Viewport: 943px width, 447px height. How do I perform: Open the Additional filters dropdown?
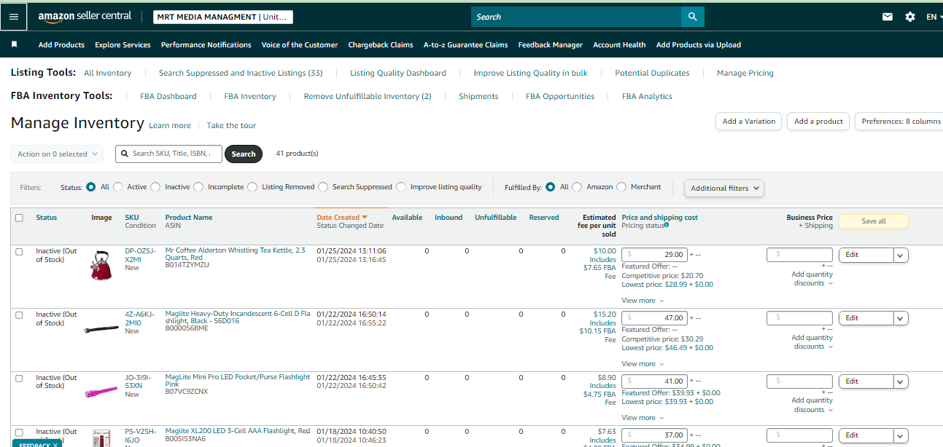coord(724,188)
